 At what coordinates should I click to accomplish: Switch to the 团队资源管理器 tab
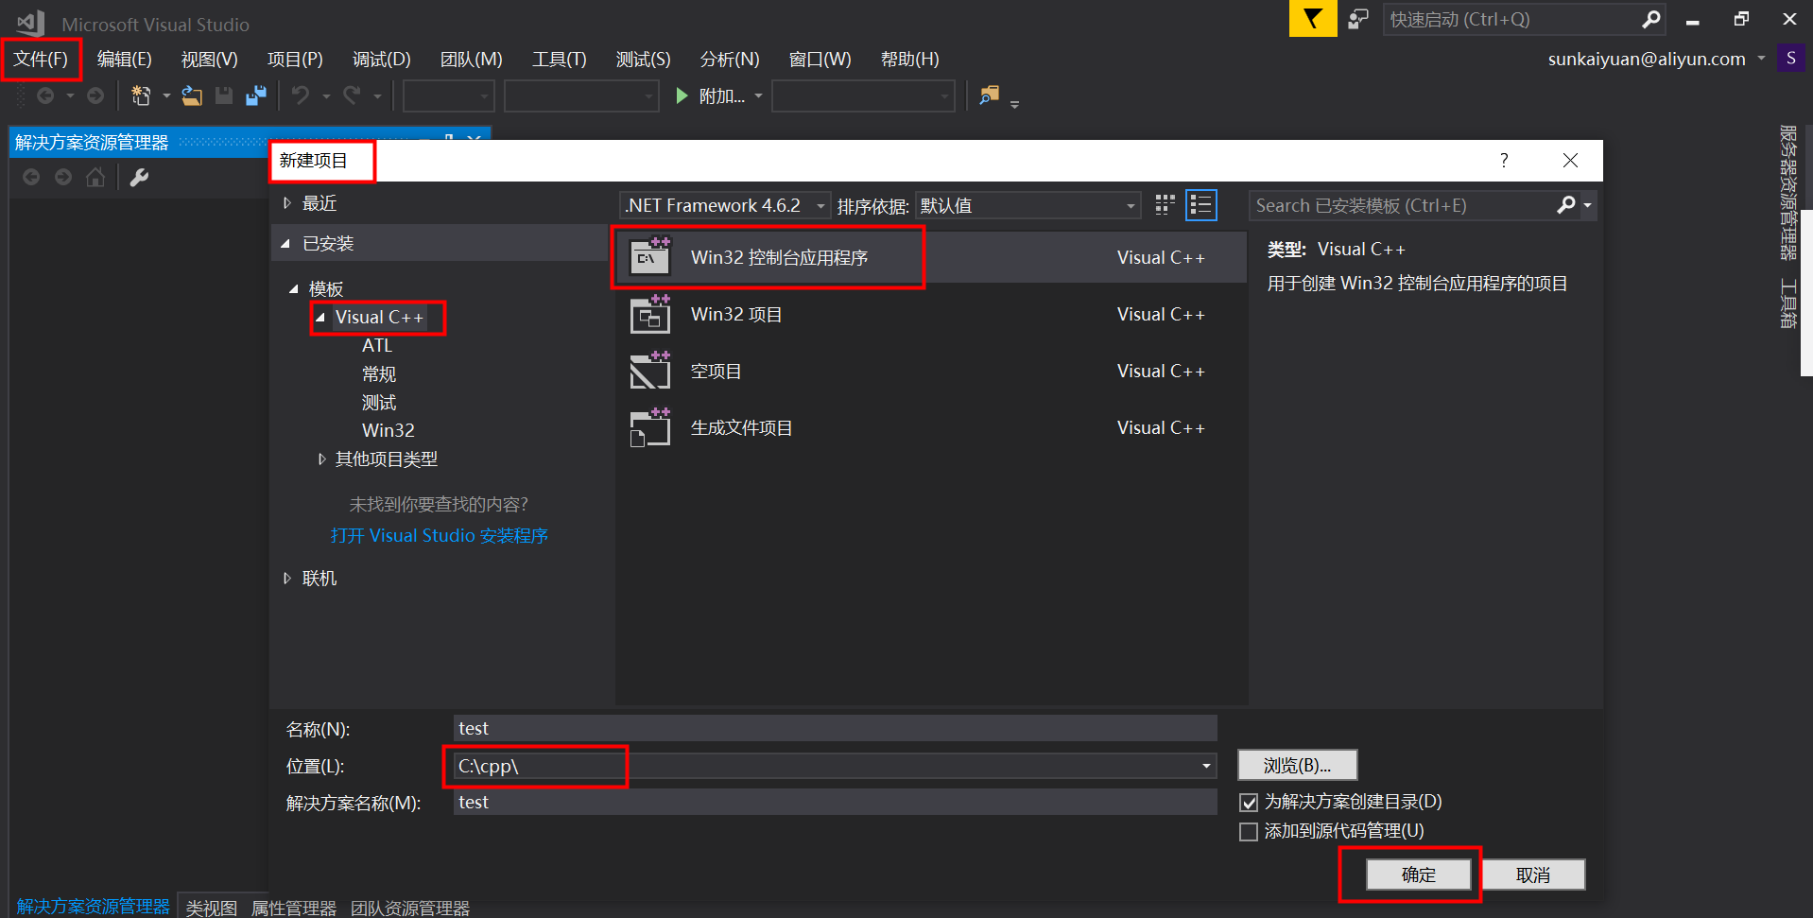click(409, 908)
